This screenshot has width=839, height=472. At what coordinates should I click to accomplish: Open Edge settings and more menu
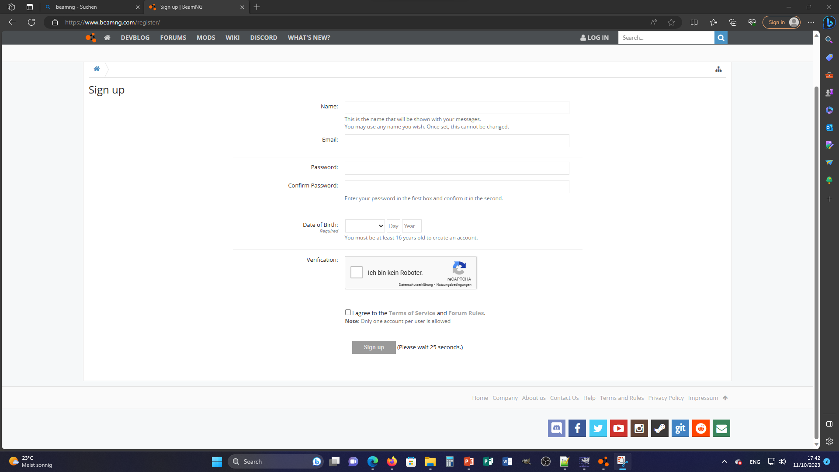click(x=811, y=22)
